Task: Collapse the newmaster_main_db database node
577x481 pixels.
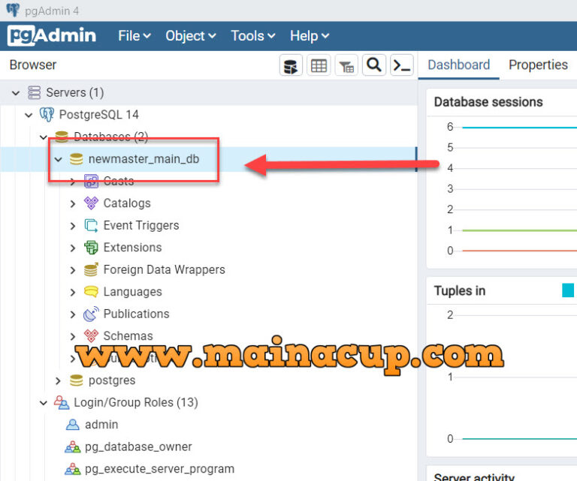Action: point(58,159)
